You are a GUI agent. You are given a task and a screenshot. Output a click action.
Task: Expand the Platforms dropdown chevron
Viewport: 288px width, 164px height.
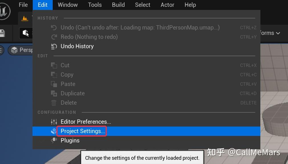278,33
